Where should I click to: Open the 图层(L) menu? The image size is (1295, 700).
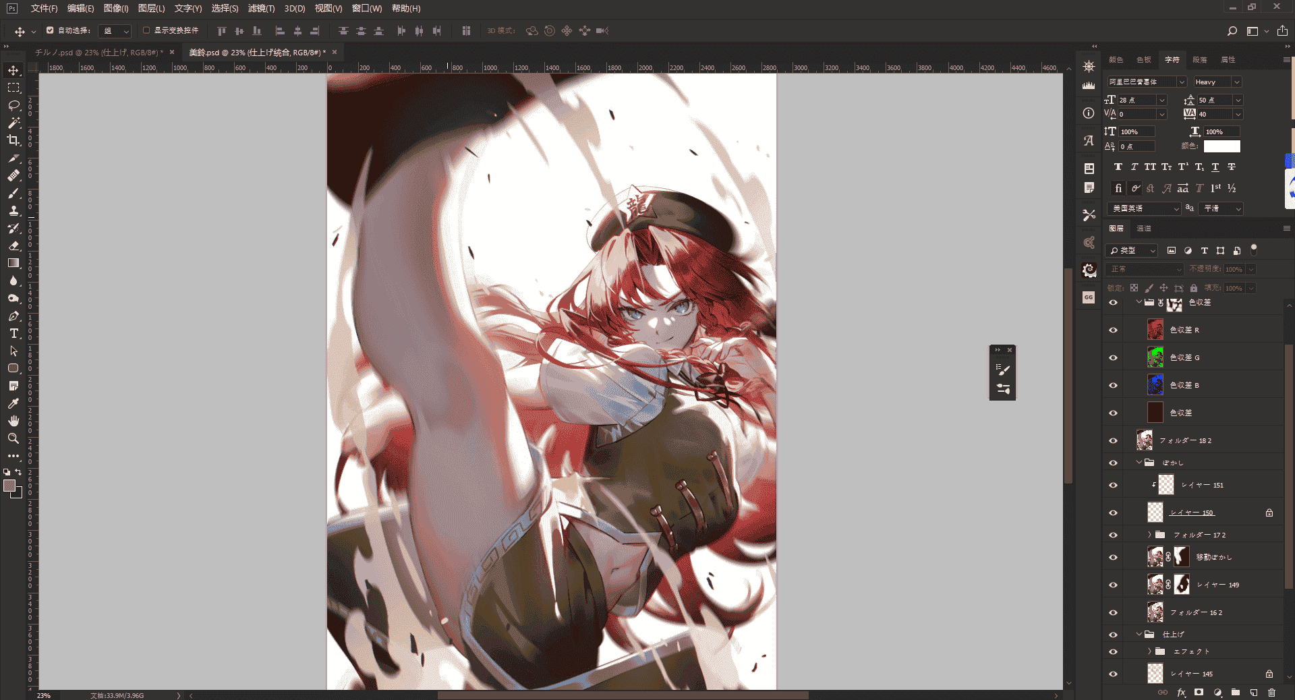[x=151, y=8]
